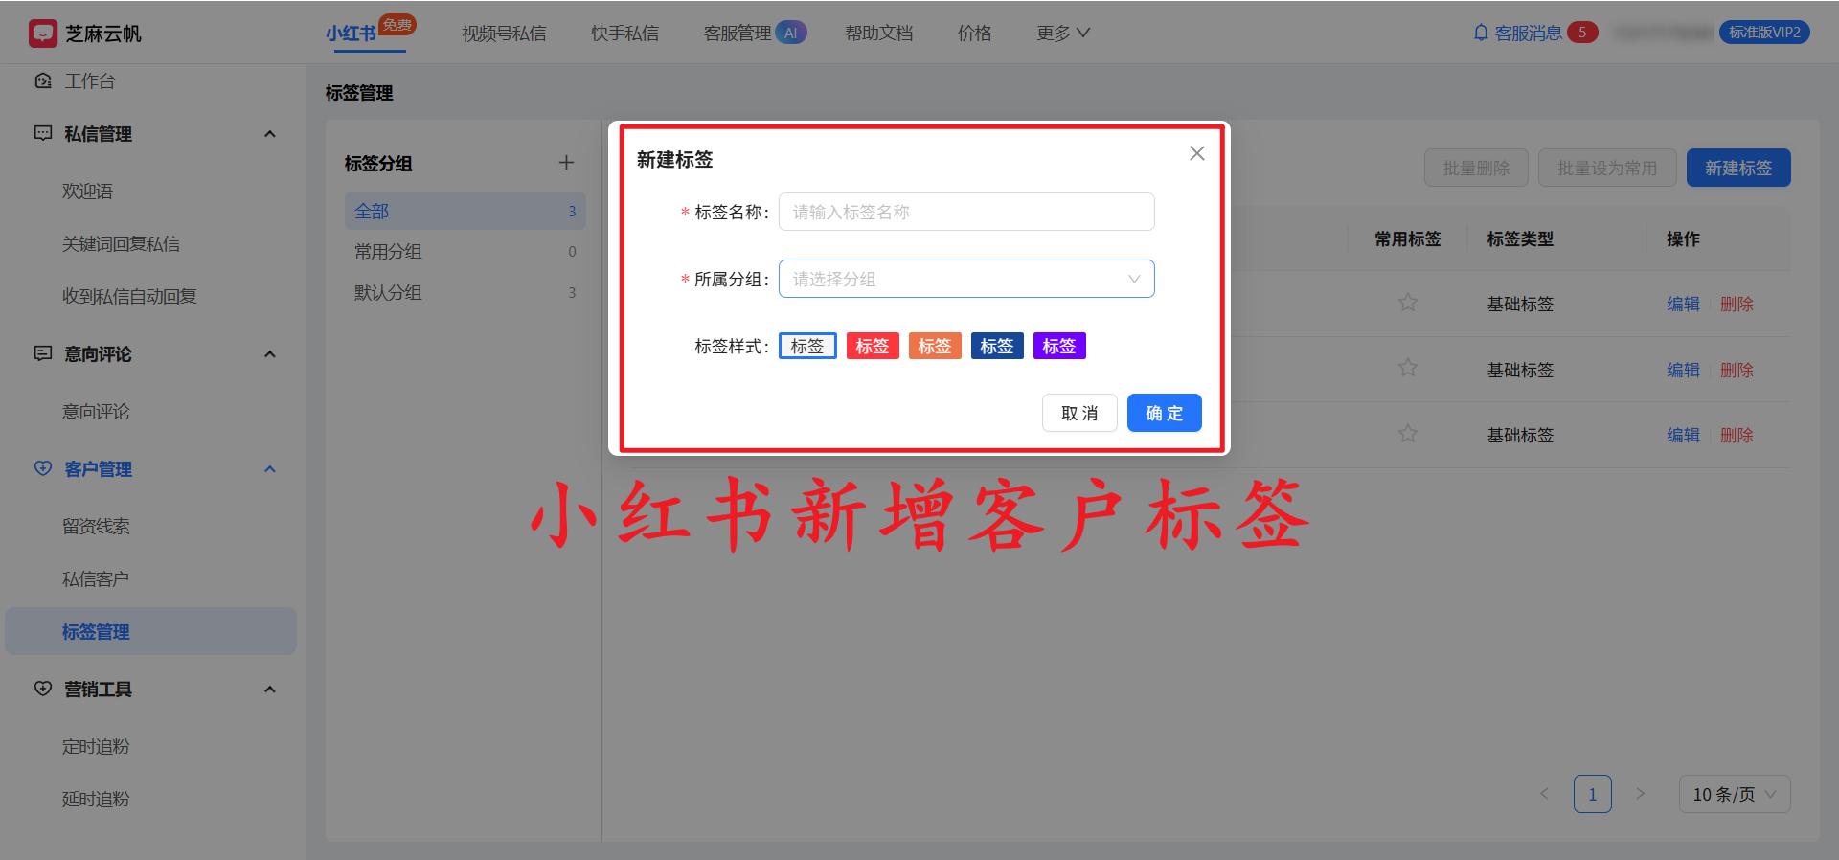The width and height of the screenshot is (1839, 860).
Task: Switch to the 快手私信 tab
Action: click(624, 34)
